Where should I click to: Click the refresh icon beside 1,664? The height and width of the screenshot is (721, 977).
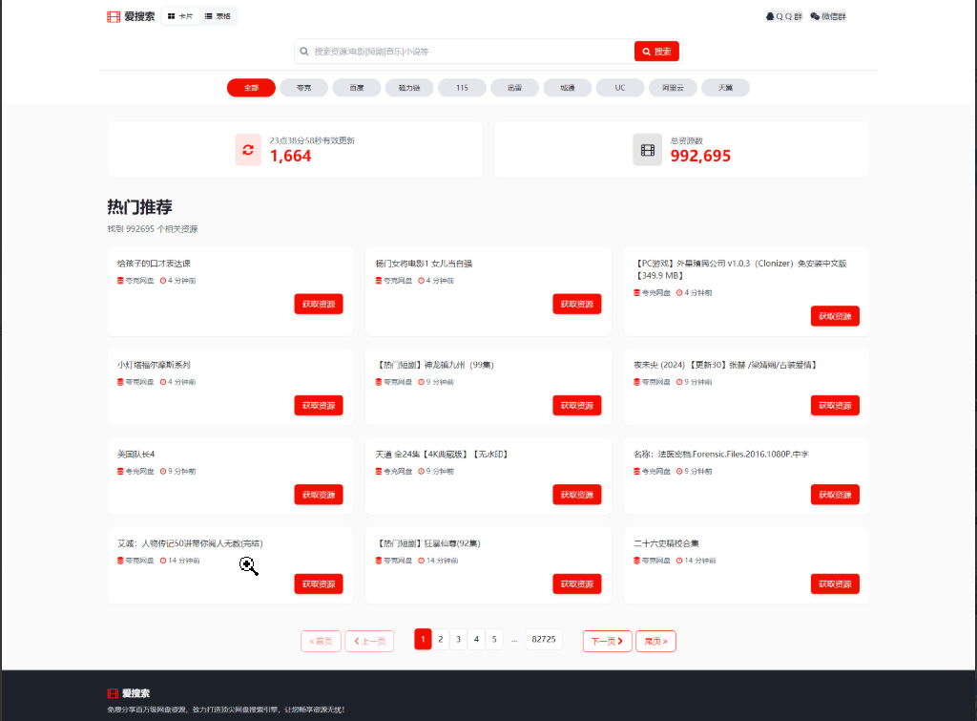(248, 150)
